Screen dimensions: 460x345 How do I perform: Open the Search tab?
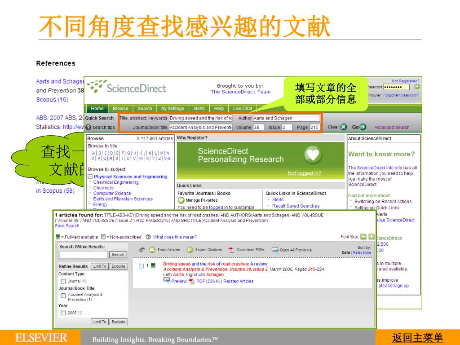coord(145,109)
